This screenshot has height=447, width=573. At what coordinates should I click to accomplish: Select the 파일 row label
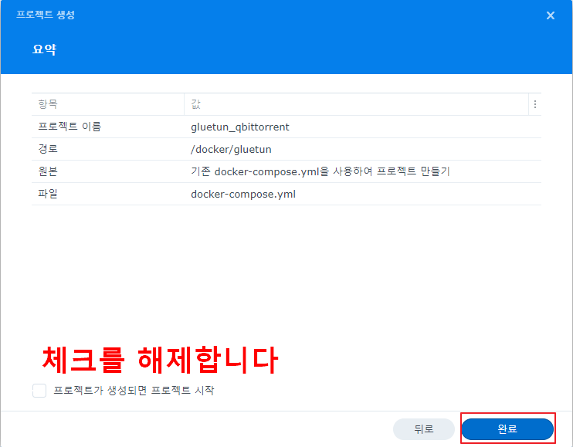pyautogui.click(x=48, y=194)
